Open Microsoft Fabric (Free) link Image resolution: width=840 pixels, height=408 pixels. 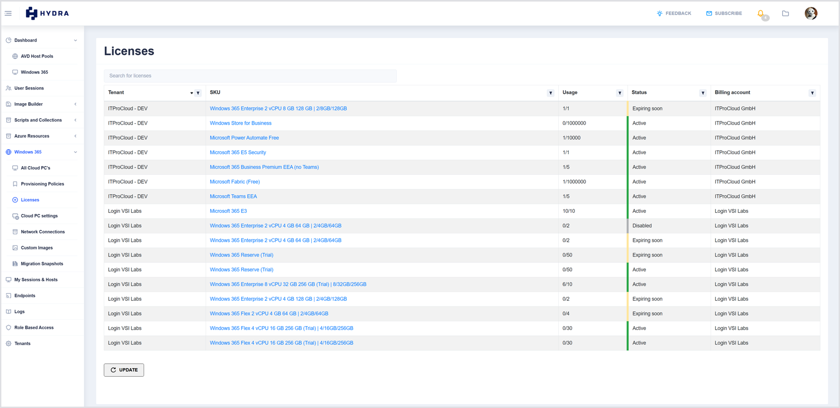235,182
